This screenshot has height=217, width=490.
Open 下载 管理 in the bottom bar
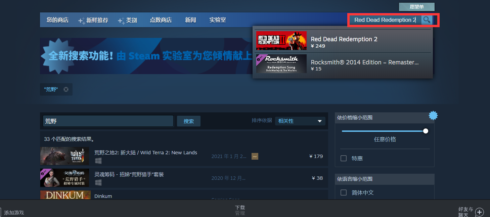(x=240, y=210)
